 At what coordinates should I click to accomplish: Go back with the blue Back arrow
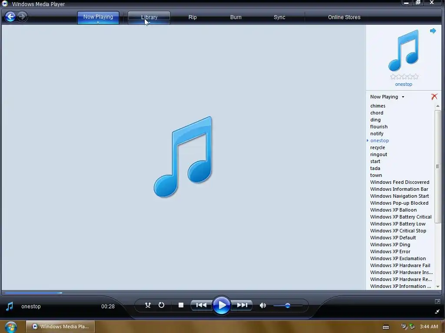pos(10,17)
